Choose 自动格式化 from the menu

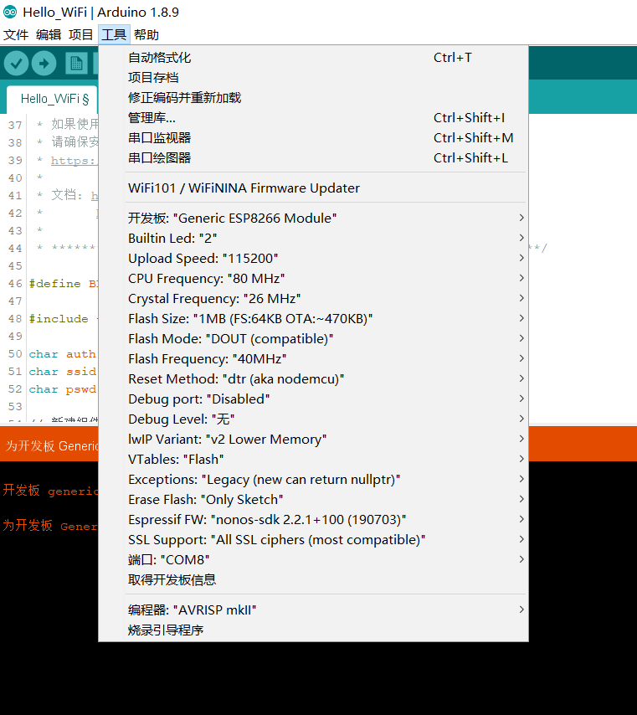pos(313,58)
